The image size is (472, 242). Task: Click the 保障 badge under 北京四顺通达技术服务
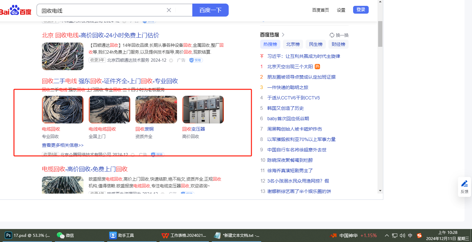[x=196, y=60]
